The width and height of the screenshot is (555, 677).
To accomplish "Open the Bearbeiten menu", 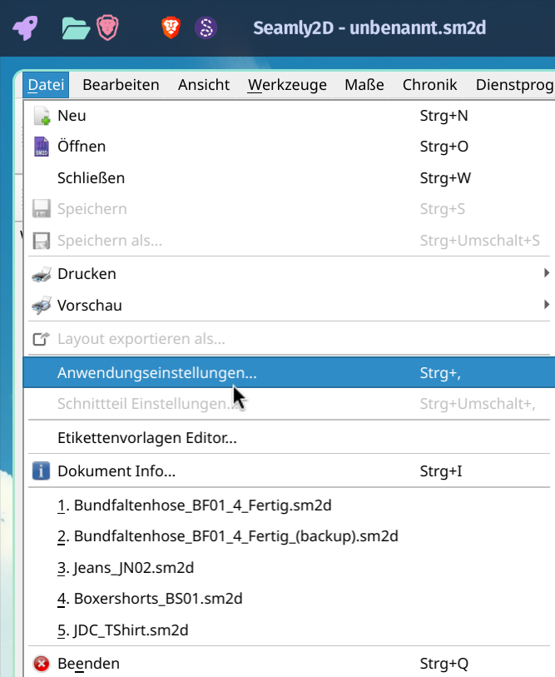I will (x=121, y=84).
